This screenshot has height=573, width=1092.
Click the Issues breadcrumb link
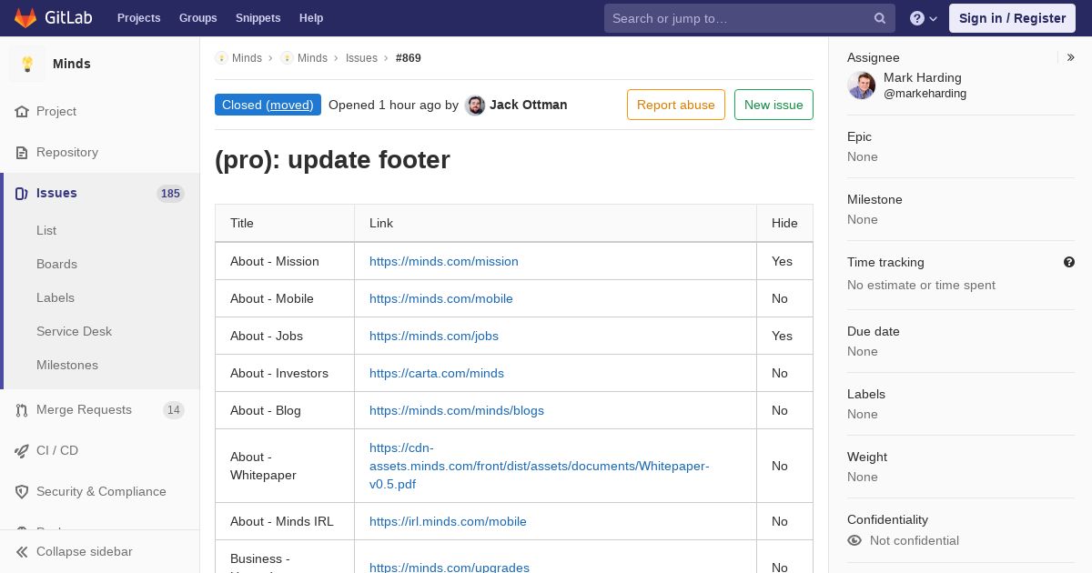click(x=361, y=58)
